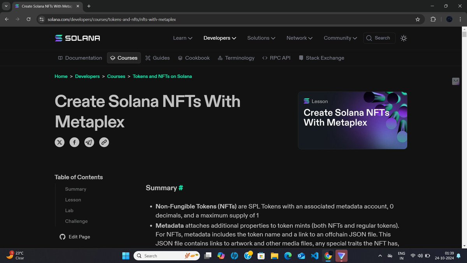The width and height of the screenshot is (467, 263).
Task: Open the Terminology tab
Action: point(236,58)
